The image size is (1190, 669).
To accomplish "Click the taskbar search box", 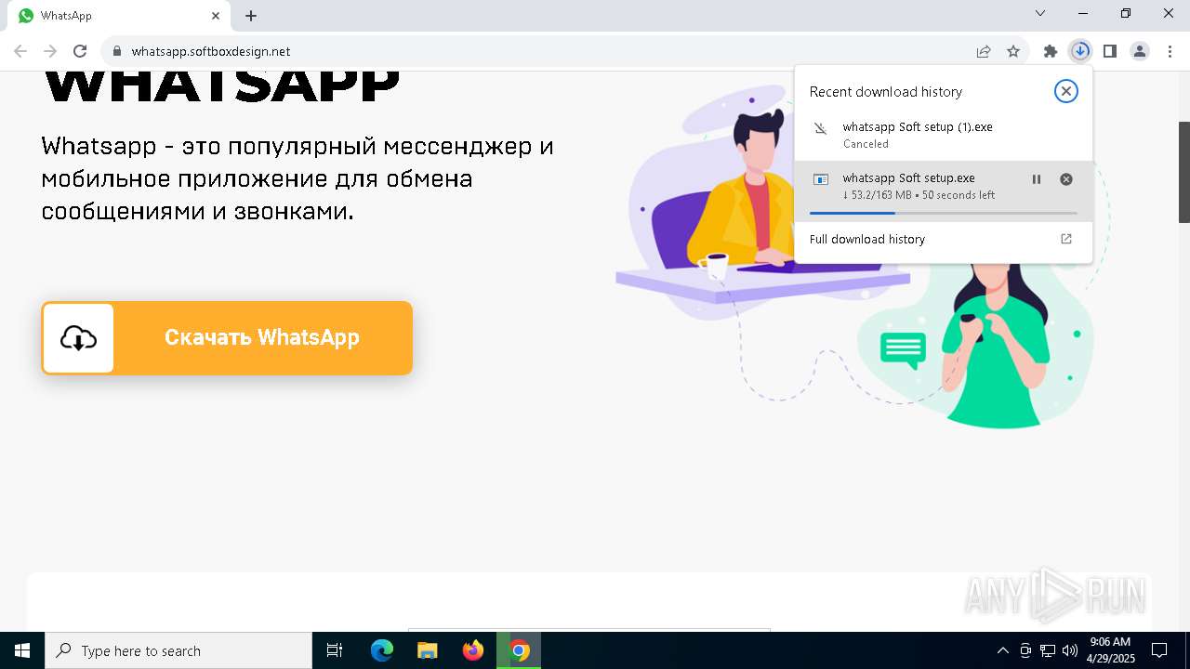I will (x=178, y=650).
